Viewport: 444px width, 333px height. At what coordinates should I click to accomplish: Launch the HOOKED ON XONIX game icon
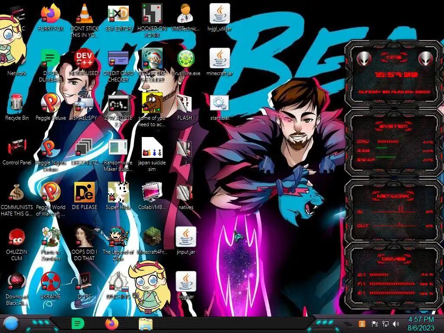[152, 13]
